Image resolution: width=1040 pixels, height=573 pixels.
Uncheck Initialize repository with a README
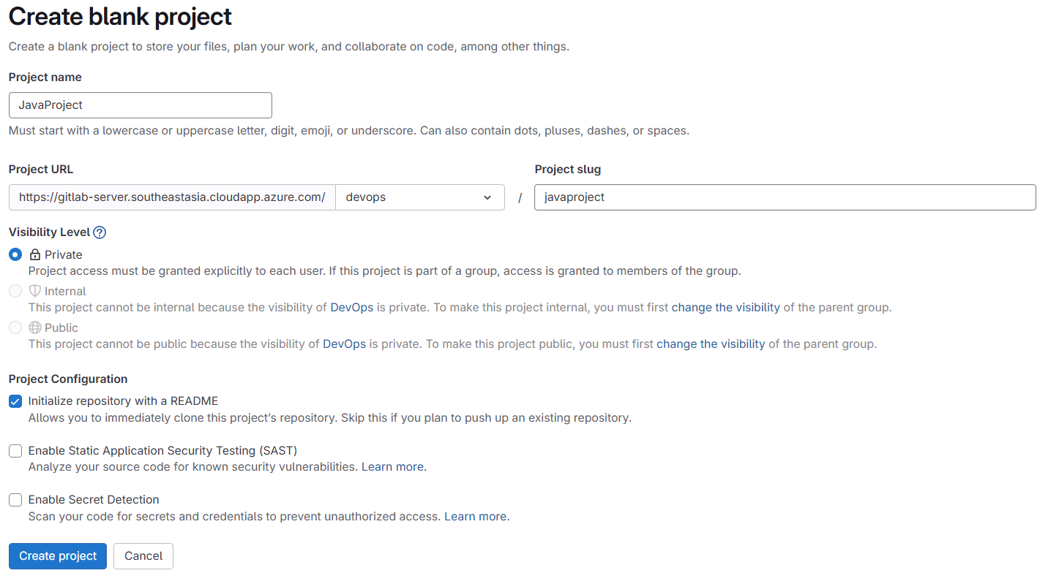(x=15, y=401)
